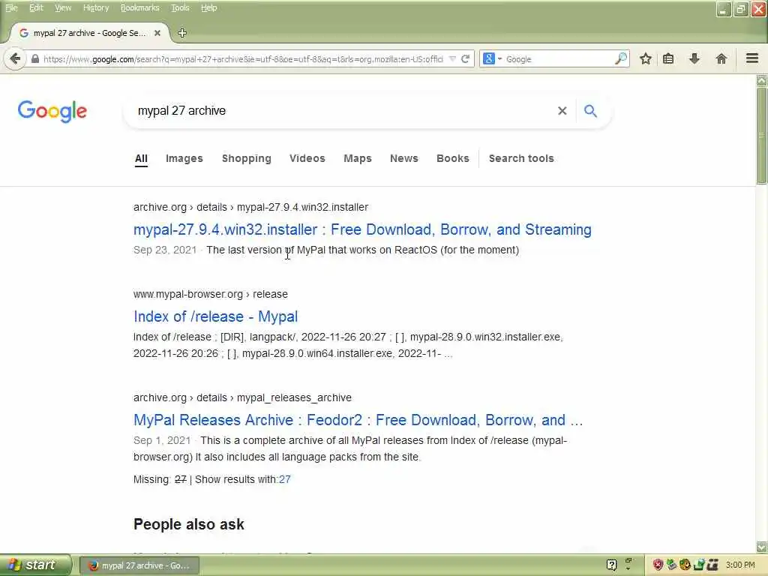The image size is (768, 576).
Task: Show bookmarks list icon in toolbar
Action: 668,59
